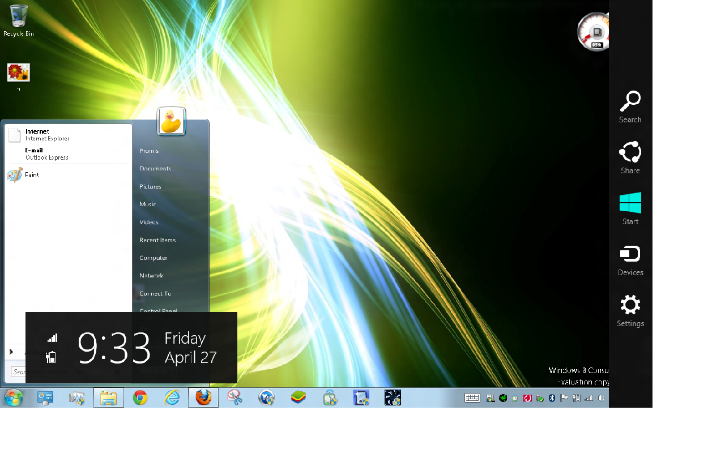Open Computer in the Start menu
Viewport: 725px width, 453px height.
[153, 258]
